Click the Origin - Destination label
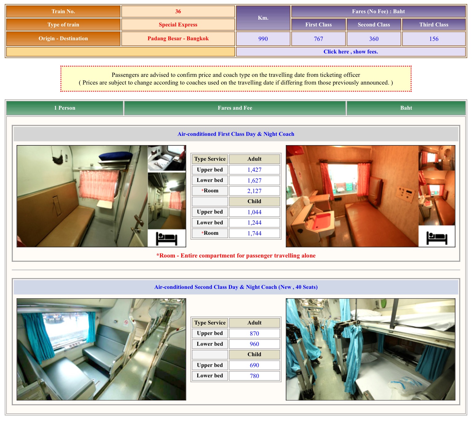 tap(63, 38)
